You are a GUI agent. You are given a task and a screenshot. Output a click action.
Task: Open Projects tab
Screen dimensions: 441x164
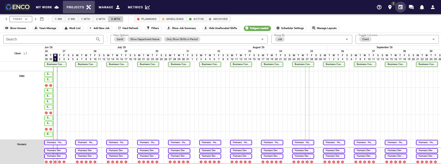click(79, 7)
